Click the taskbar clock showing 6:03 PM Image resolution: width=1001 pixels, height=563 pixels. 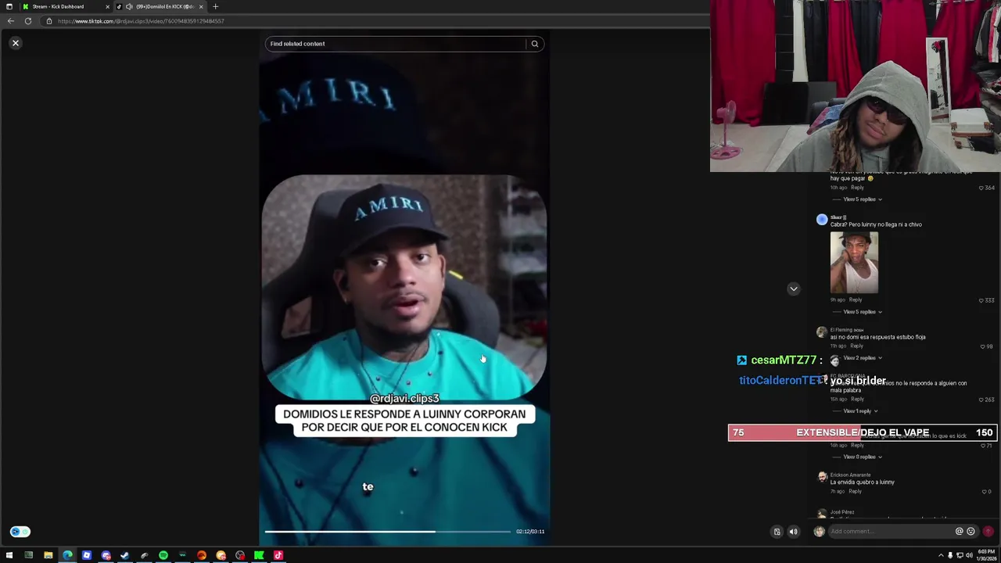point(985,556)
